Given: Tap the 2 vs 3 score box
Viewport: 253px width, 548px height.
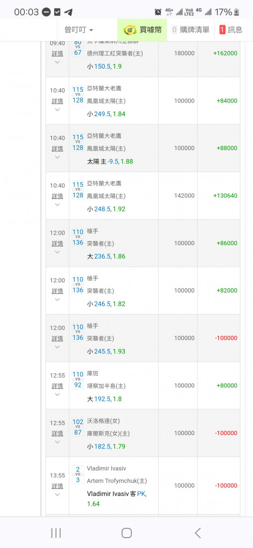Looking at the screenshot, I should 78,475.
